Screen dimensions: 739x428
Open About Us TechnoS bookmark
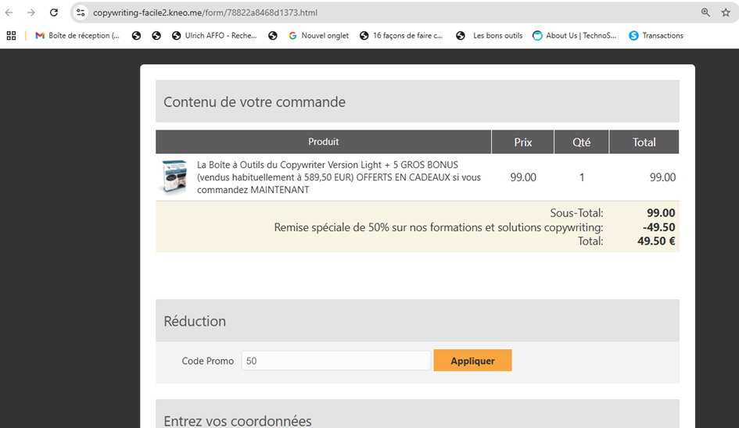pos(574,35)
